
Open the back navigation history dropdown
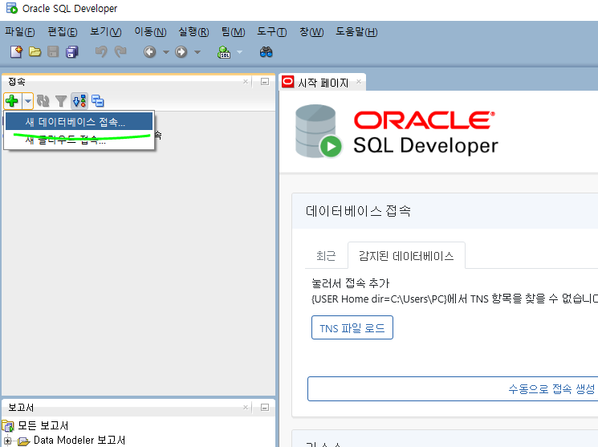(166, 52)
